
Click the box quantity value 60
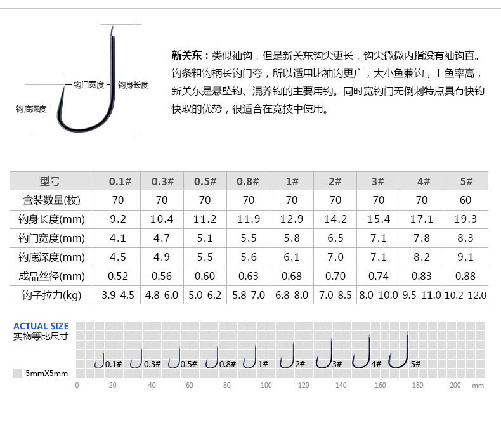click(465, 200)
